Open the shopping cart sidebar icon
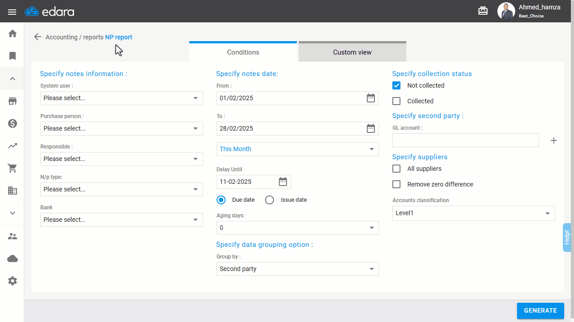The image size is (574, 322). 13,168
